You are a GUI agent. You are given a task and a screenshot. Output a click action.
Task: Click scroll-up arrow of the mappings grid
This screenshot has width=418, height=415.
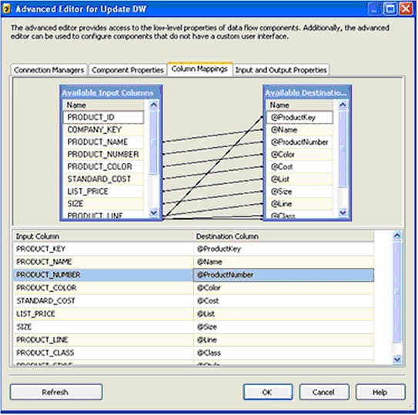click(397, 236)
